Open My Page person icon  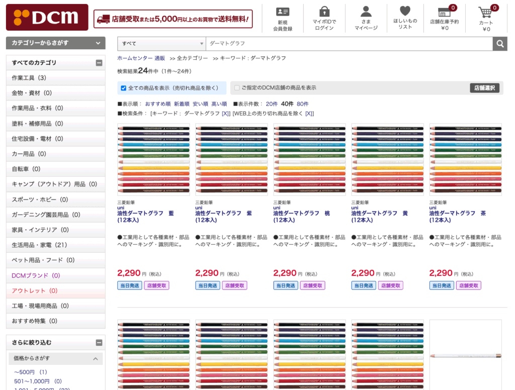tap(366, 12)
